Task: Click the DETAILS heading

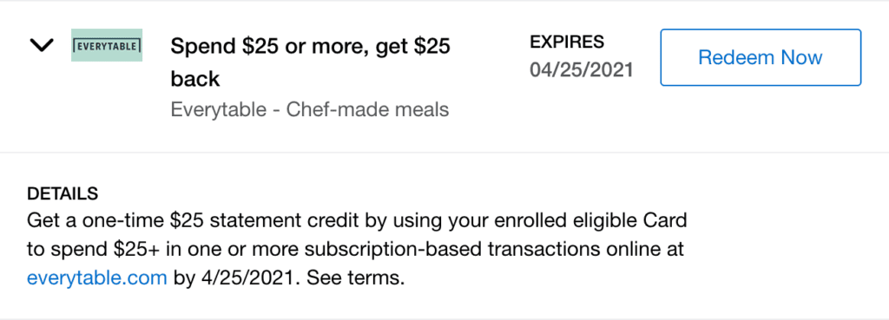Action: (x=63, y=193)
